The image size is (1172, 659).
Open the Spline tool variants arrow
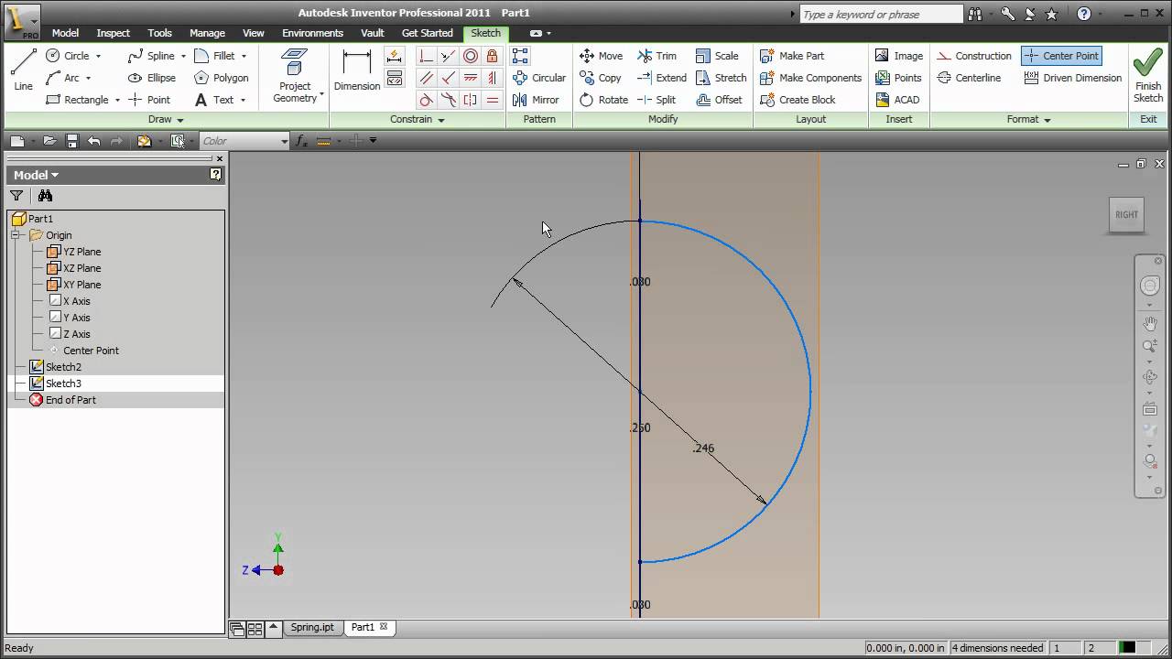183,56
